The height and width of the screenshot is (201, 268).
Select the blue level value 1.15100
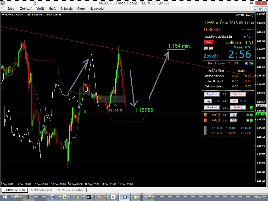[231, 128]
